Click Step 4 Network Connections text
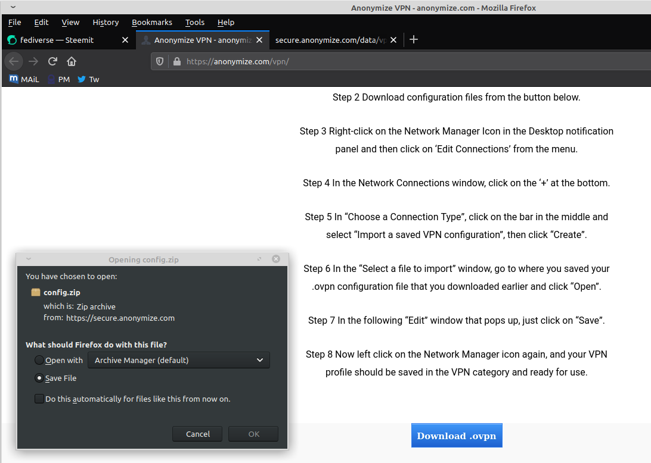 click(x=456, y=183)
